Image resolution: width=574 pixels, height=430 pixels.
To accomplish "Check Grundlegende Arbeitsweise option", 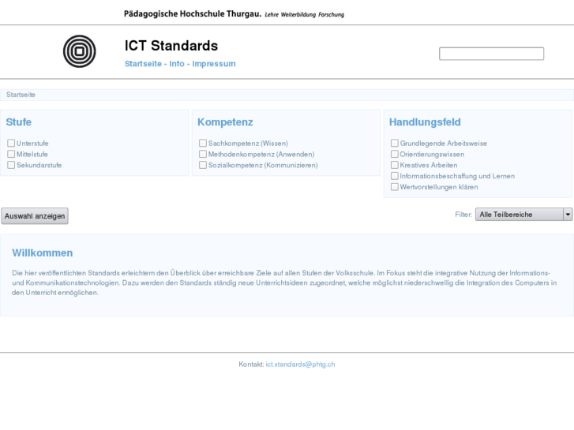I will point(395,143).
